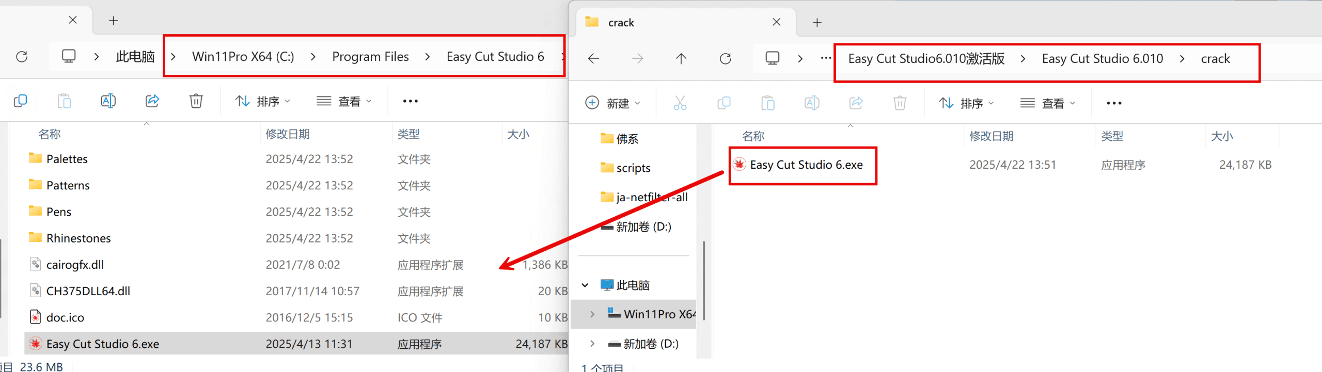Switch to the crack tab
The image size is (1322, 372).
tap(671, 23)
